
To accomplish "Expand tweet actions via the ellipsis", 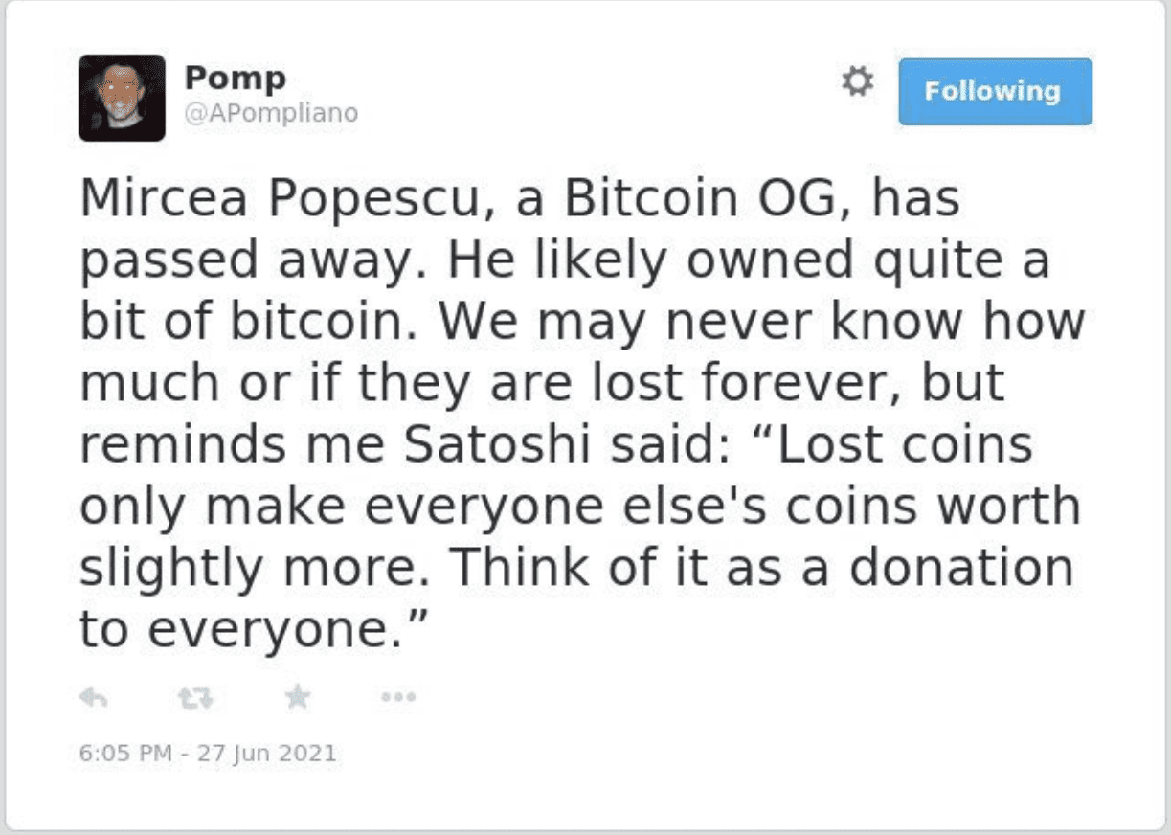I will [x=397, y=697].
